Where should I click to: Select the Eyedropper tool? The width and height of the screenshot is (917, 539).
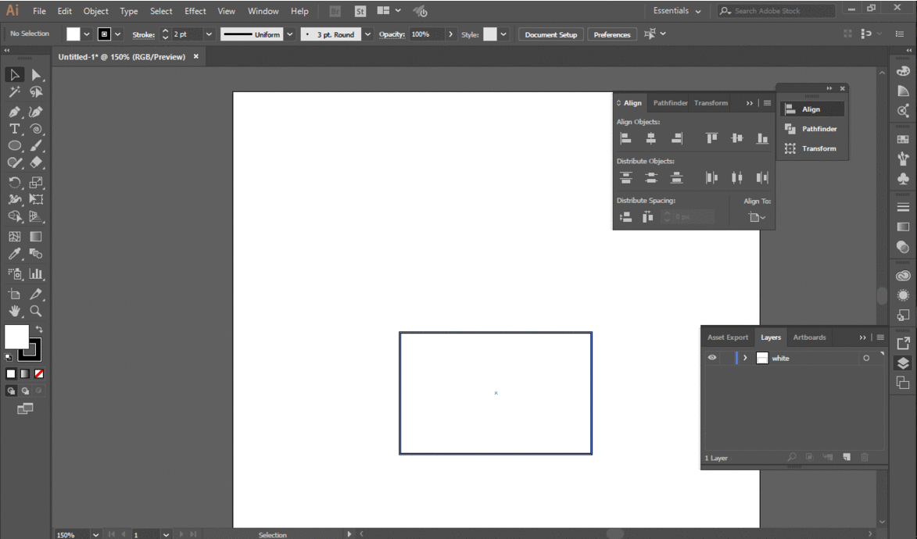click(x=15, y=253)
